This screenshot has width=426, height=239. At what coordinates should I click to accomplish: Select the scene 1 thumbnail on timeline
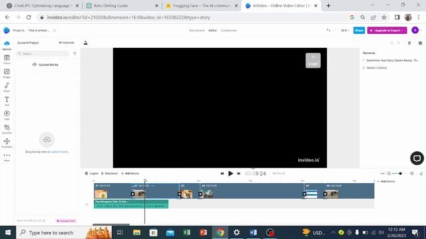pos(101,194)
